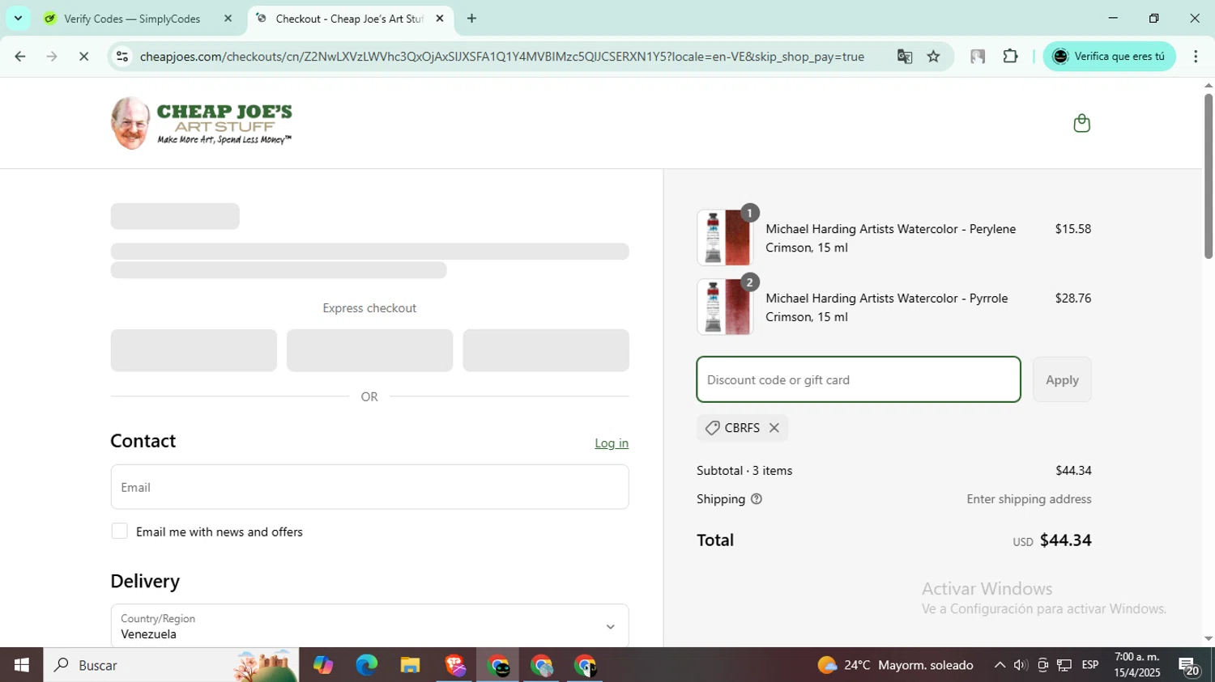Click the Perylene Crimson product thumbnail
Screen dimensions: 1215x682
[x=725, y=238]
